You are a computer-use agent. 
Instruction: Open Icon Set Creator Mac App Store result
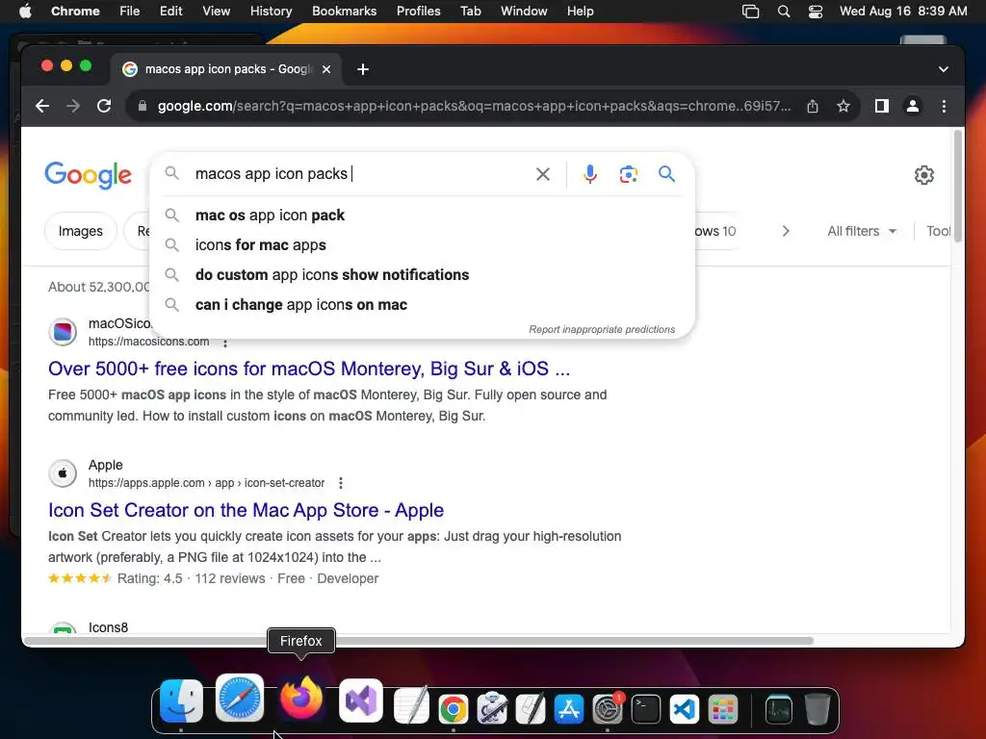pyautogui.click(x=246, y=510)
